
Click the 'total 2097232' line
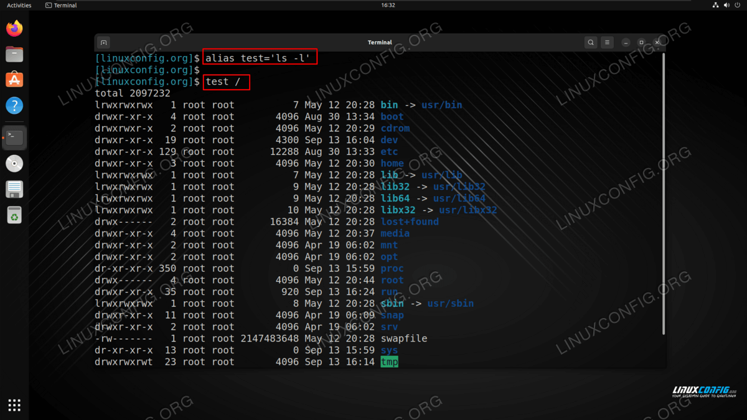(x=133, y=93)
